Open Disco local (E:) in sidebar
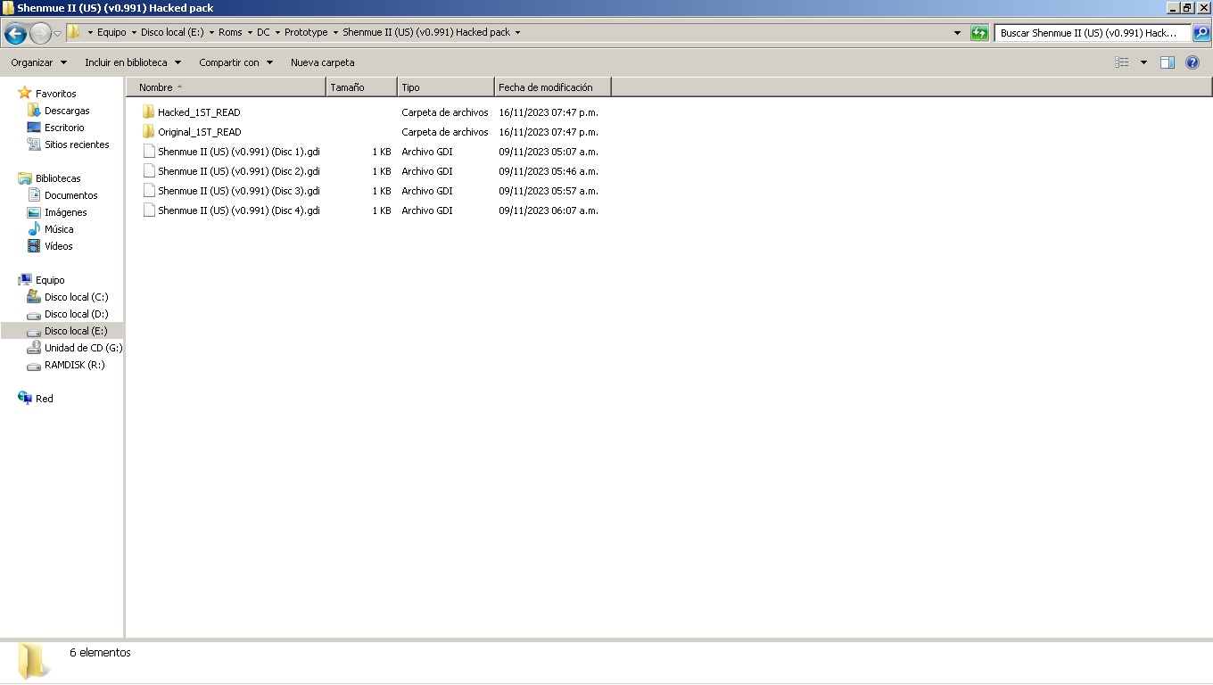1213x685 pixels. click(x=76, y=331)
